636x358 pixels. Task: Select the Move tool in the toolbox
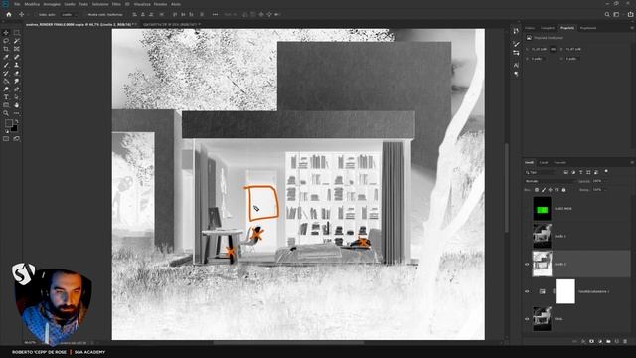6,32
